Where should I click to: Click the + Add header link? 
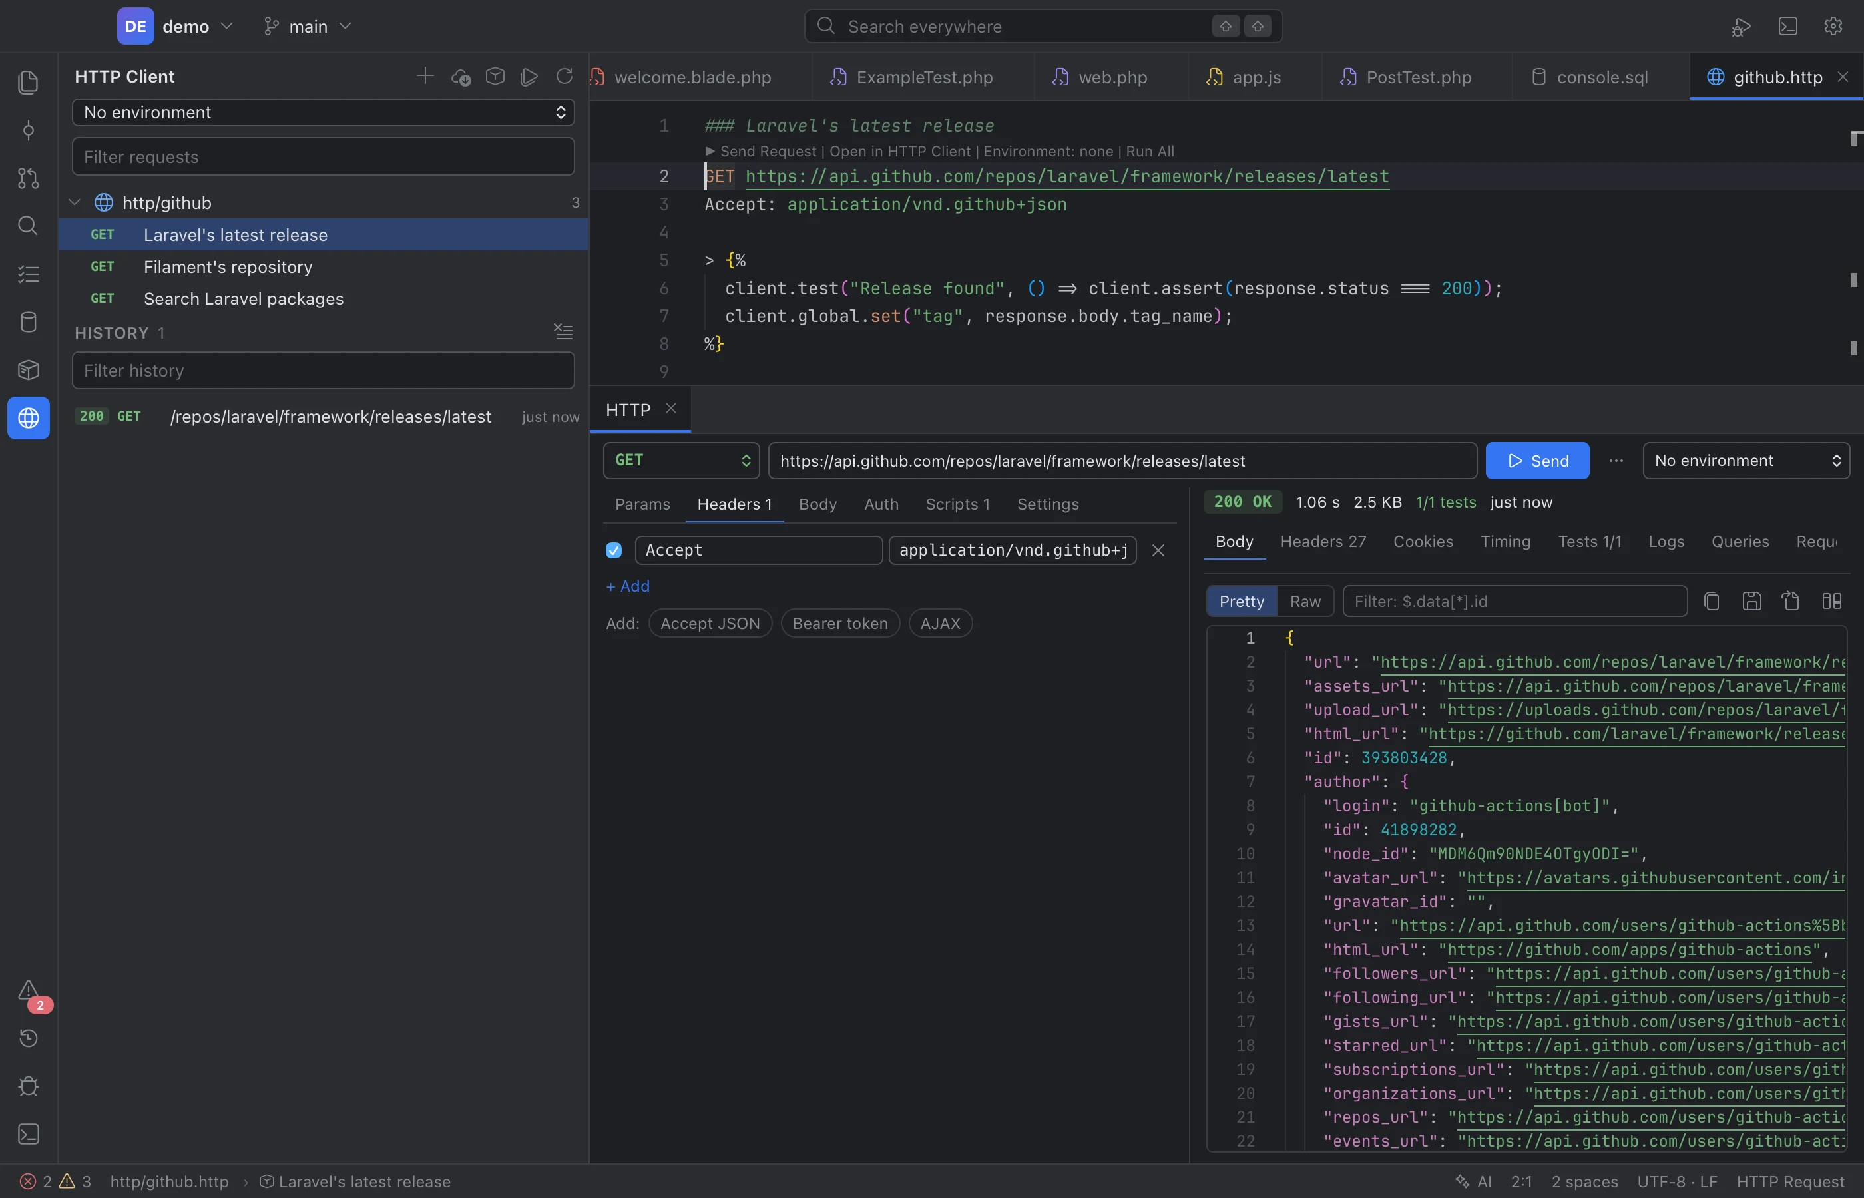pyautogui.click(x=628, y=586)
